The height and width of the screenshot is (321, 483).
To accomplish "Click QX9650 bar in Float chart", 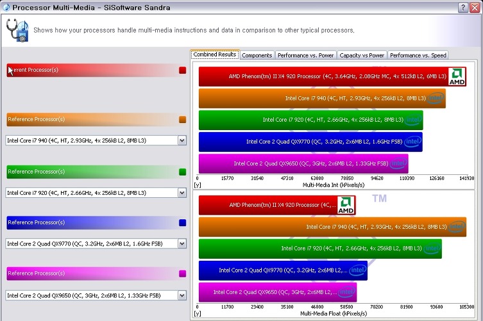I will coord(278,292).
